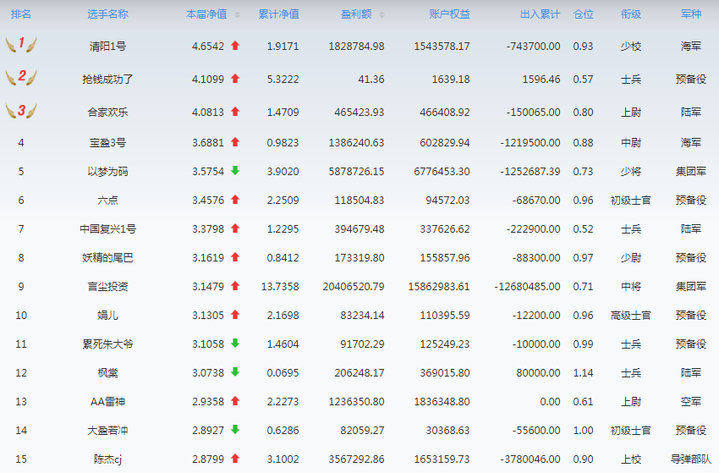Image resolution: width=719 pixels, height=473 pixels.
Task: Click the 账户权益 column header
Action: pos(449,14)
